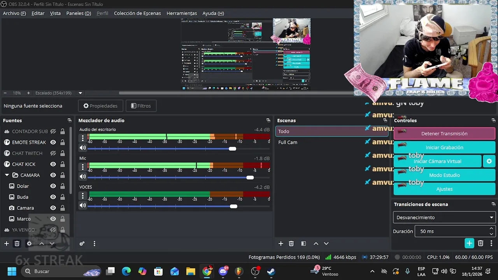
Task: Click Iniciar Grabación button
Action: (x=444, y=147)
